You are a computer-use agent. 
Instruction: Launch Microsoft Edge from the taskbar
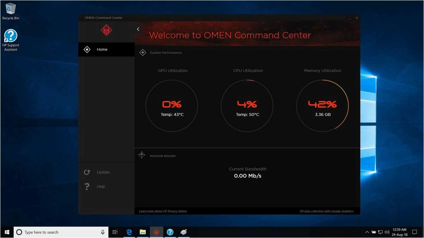129,232
